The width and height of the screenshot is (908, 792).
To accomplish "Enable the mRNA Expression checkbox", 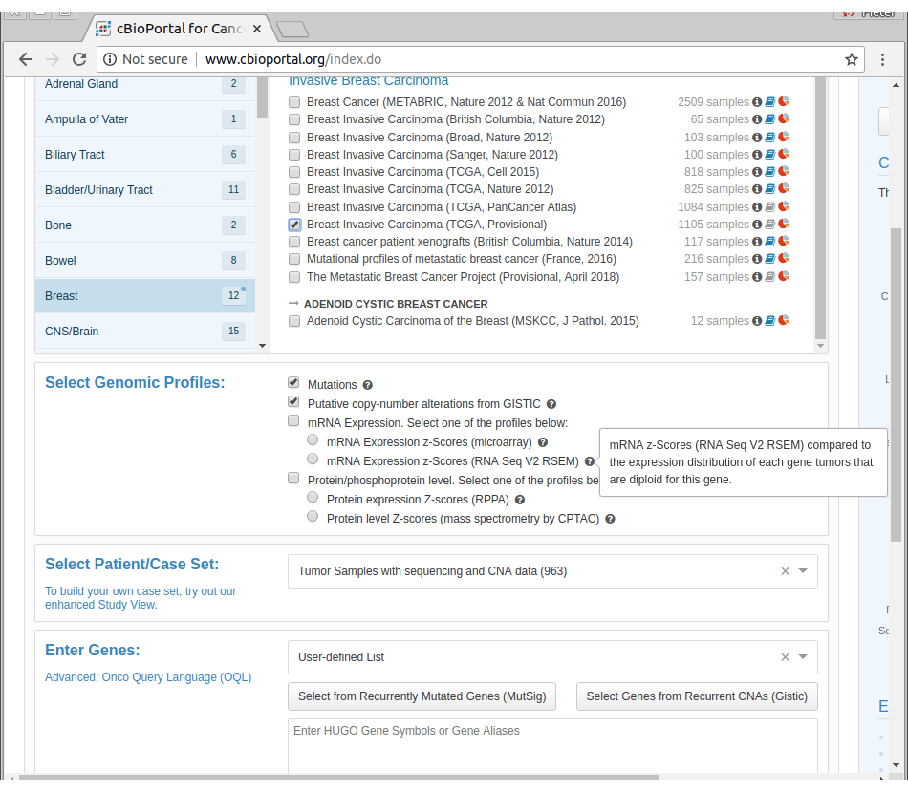I will tap(293, 420).
